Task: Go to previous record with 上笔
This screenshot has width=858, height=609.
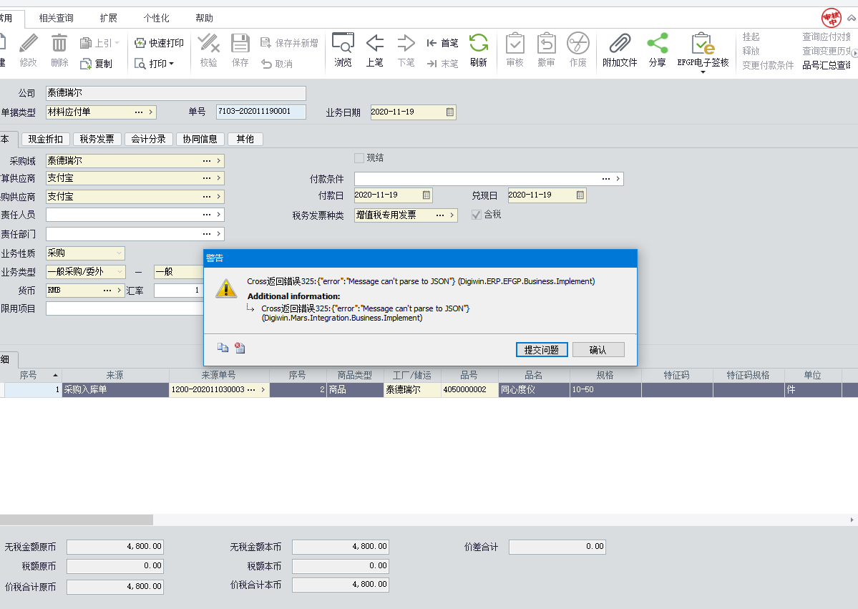Action: point(375,43)
